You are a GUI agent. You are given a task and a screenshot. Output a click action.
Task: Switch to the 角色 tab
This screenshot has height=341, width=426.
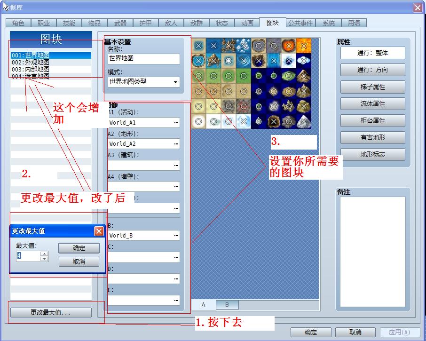(18, 23)
